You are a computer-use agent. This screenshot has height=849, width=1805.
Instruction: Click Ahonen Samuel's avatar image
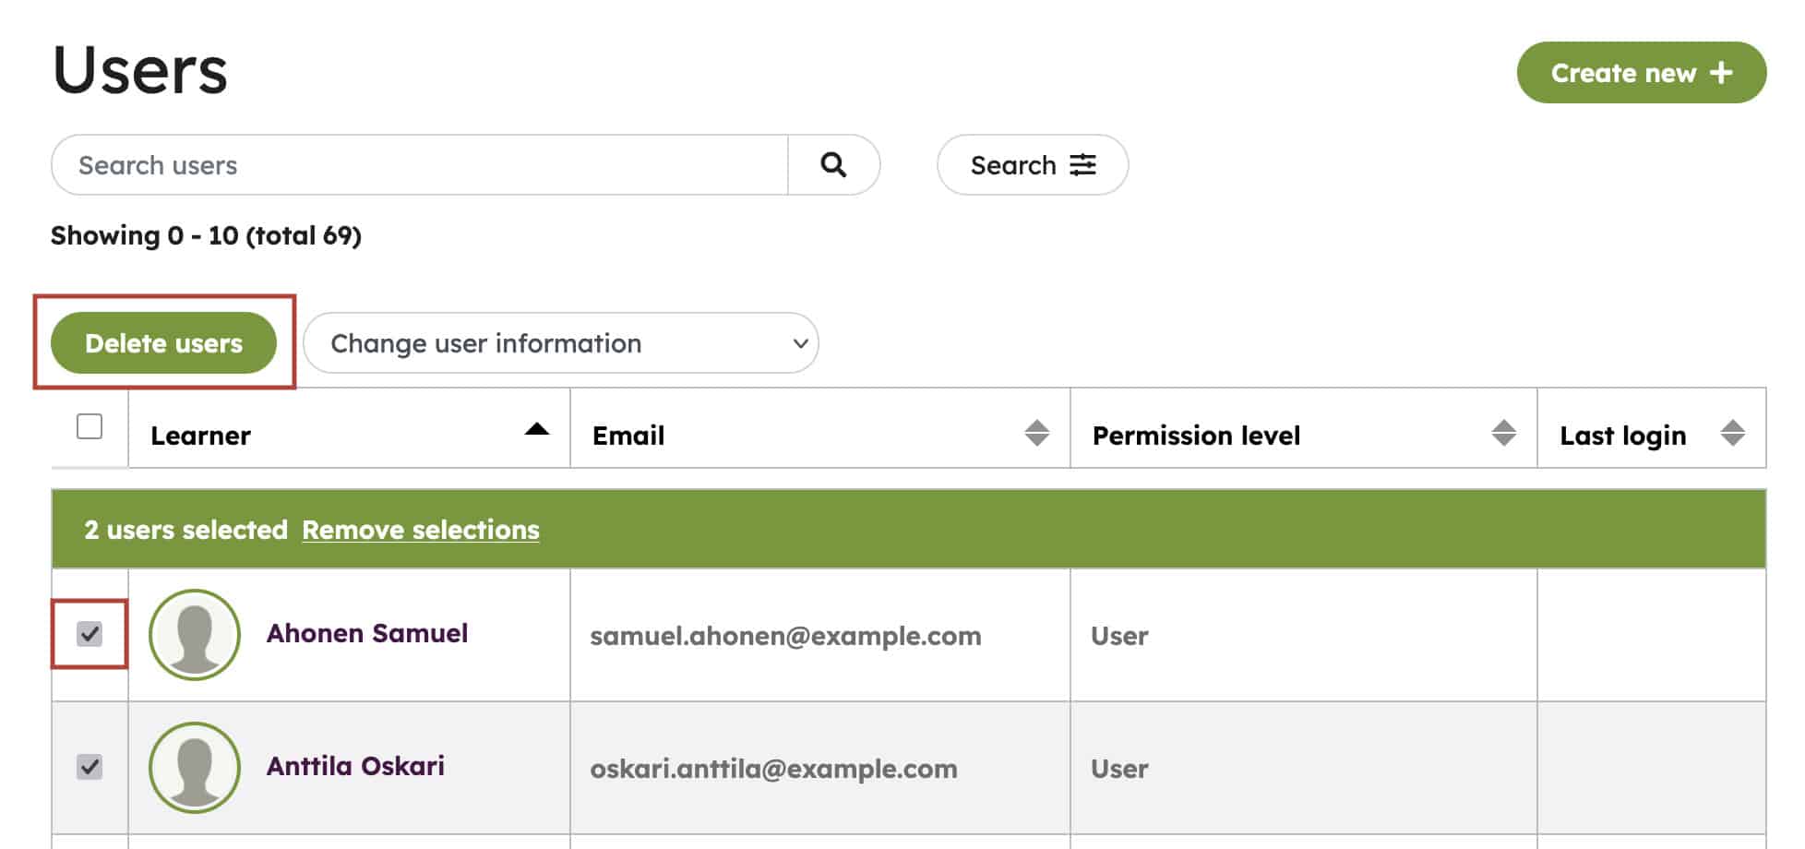tap(195, 635)
